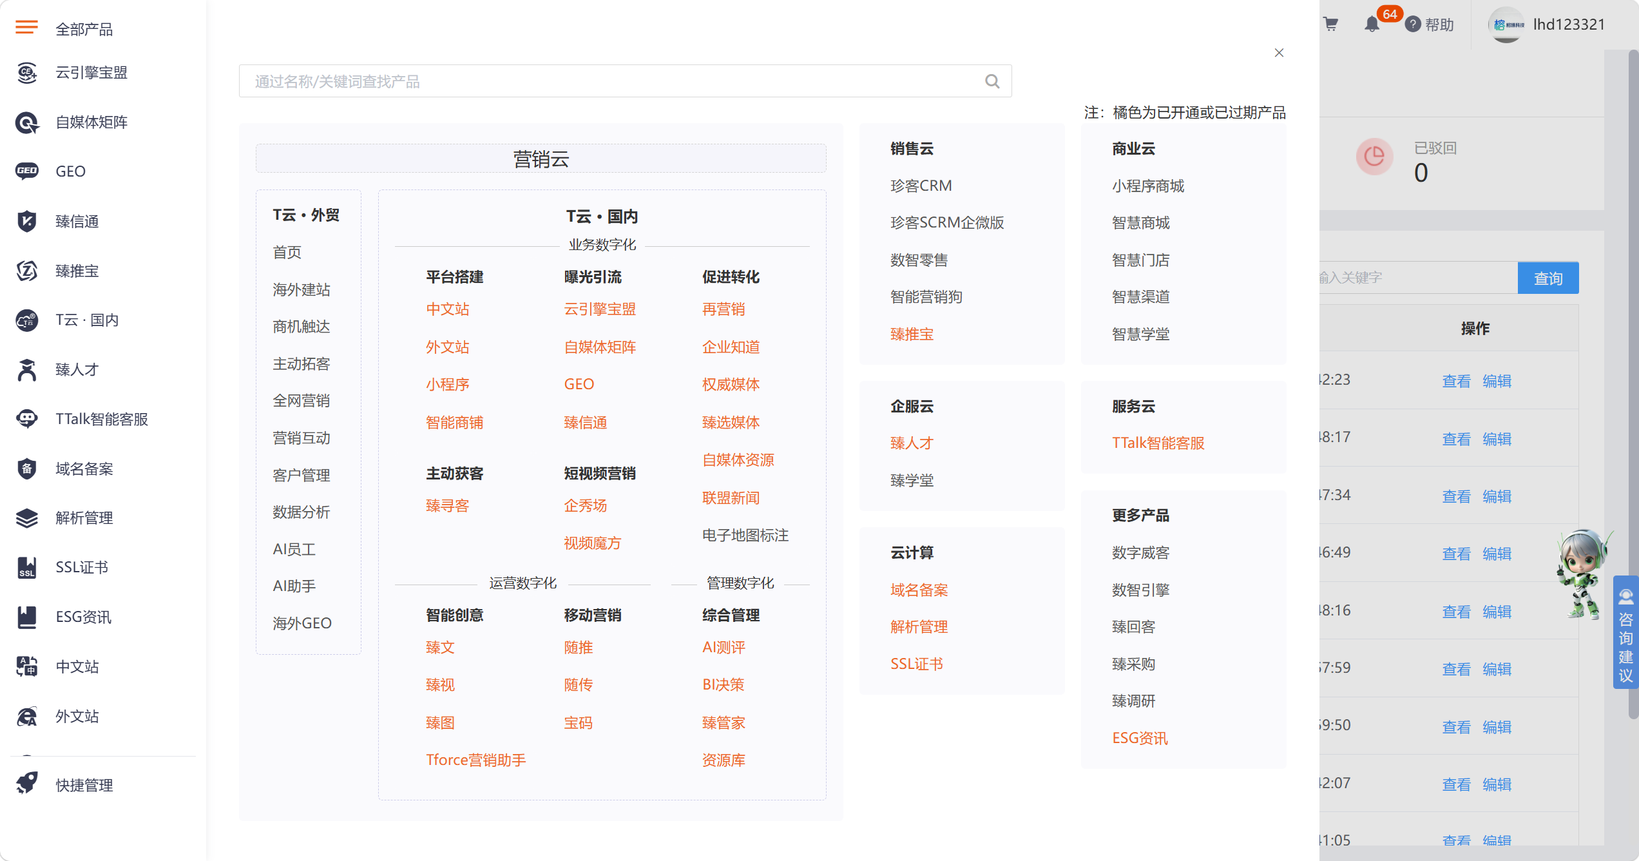
Task: Click the hamburger menu icon beside 全部产品
Action: coord(26,28)
